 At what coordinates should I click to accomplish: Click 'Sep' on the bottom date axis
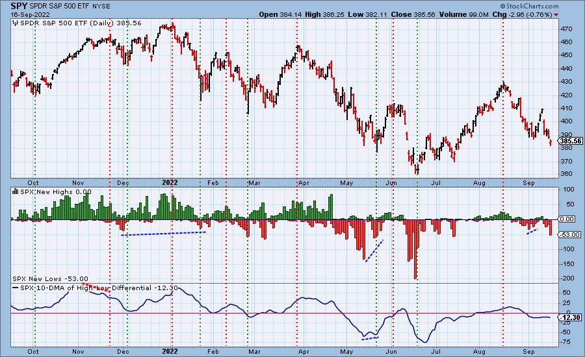[528, 351]
